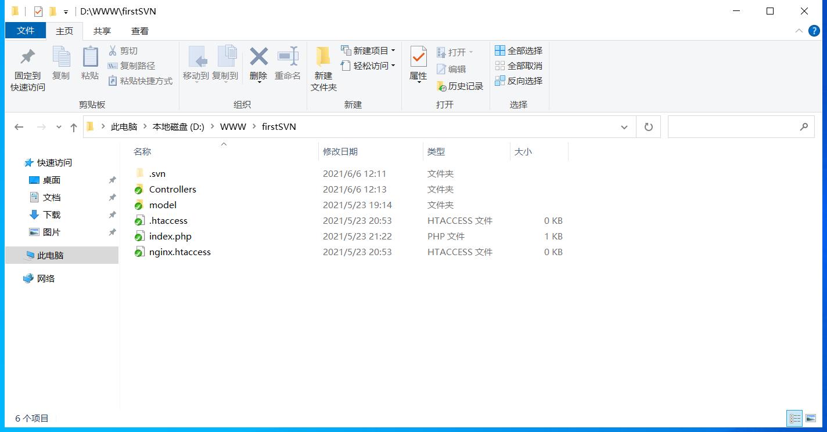Select Network in the navigation pane
The image size is (827, 432).
pyautogui.click(x=46, y=279)
